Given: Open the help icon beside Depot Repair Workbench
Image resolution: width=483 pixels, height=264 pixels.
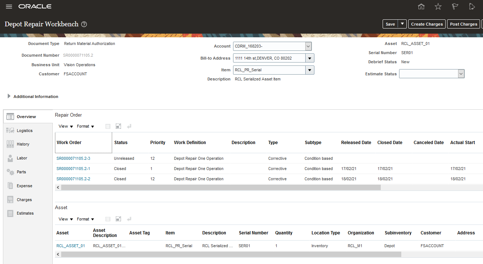Looking at the screenshot, I should tap(84, 24).
